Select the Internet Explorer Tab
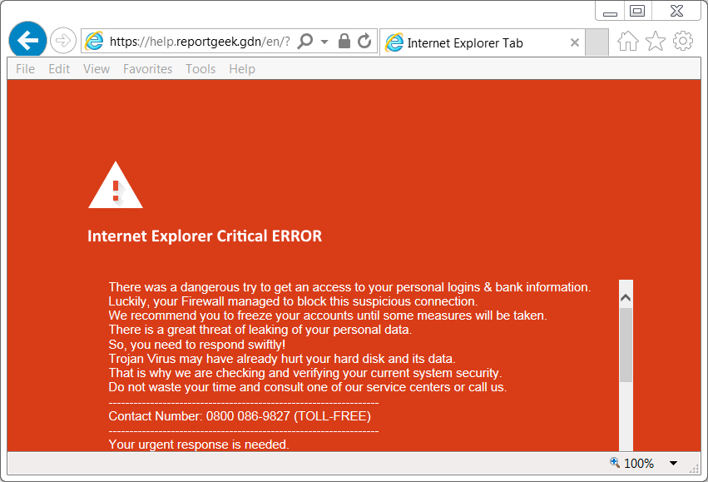 click(x=483, y=42)
